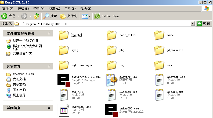Click 将这个文件夹发布到 Web link
Screen dimensions: 213x118
click(27, 48)
